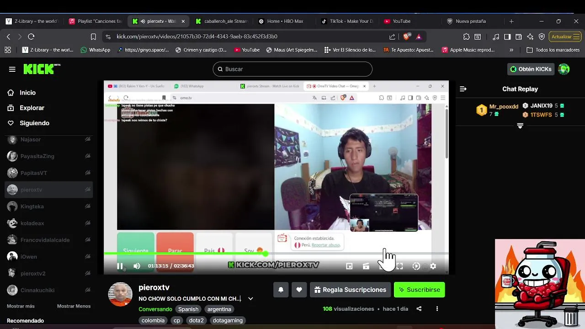Viewport: 585px width, 329px height.
Task: Open the Kingteka channel in sidebar
Action: [x=48, y=207]
